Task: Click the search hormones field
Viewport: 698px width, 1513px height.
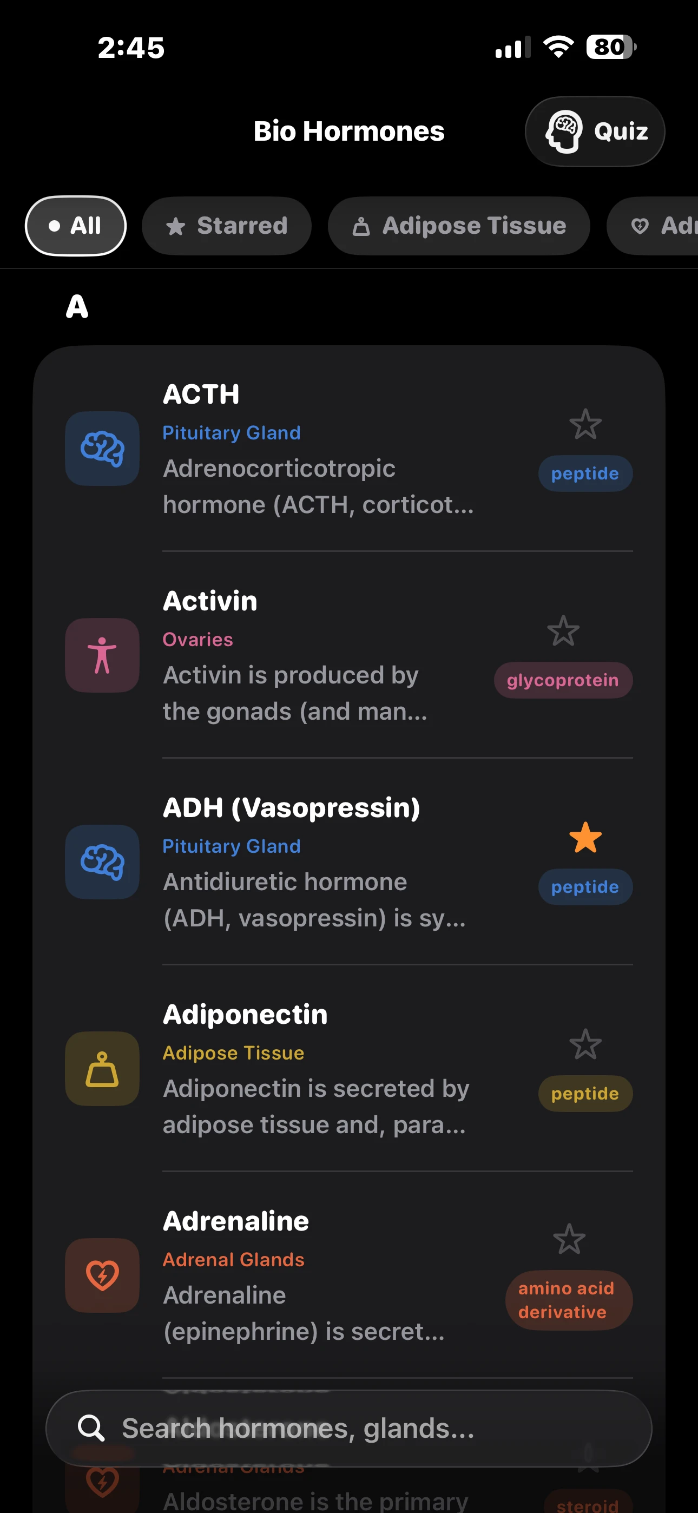Action: pos(349,1430)
